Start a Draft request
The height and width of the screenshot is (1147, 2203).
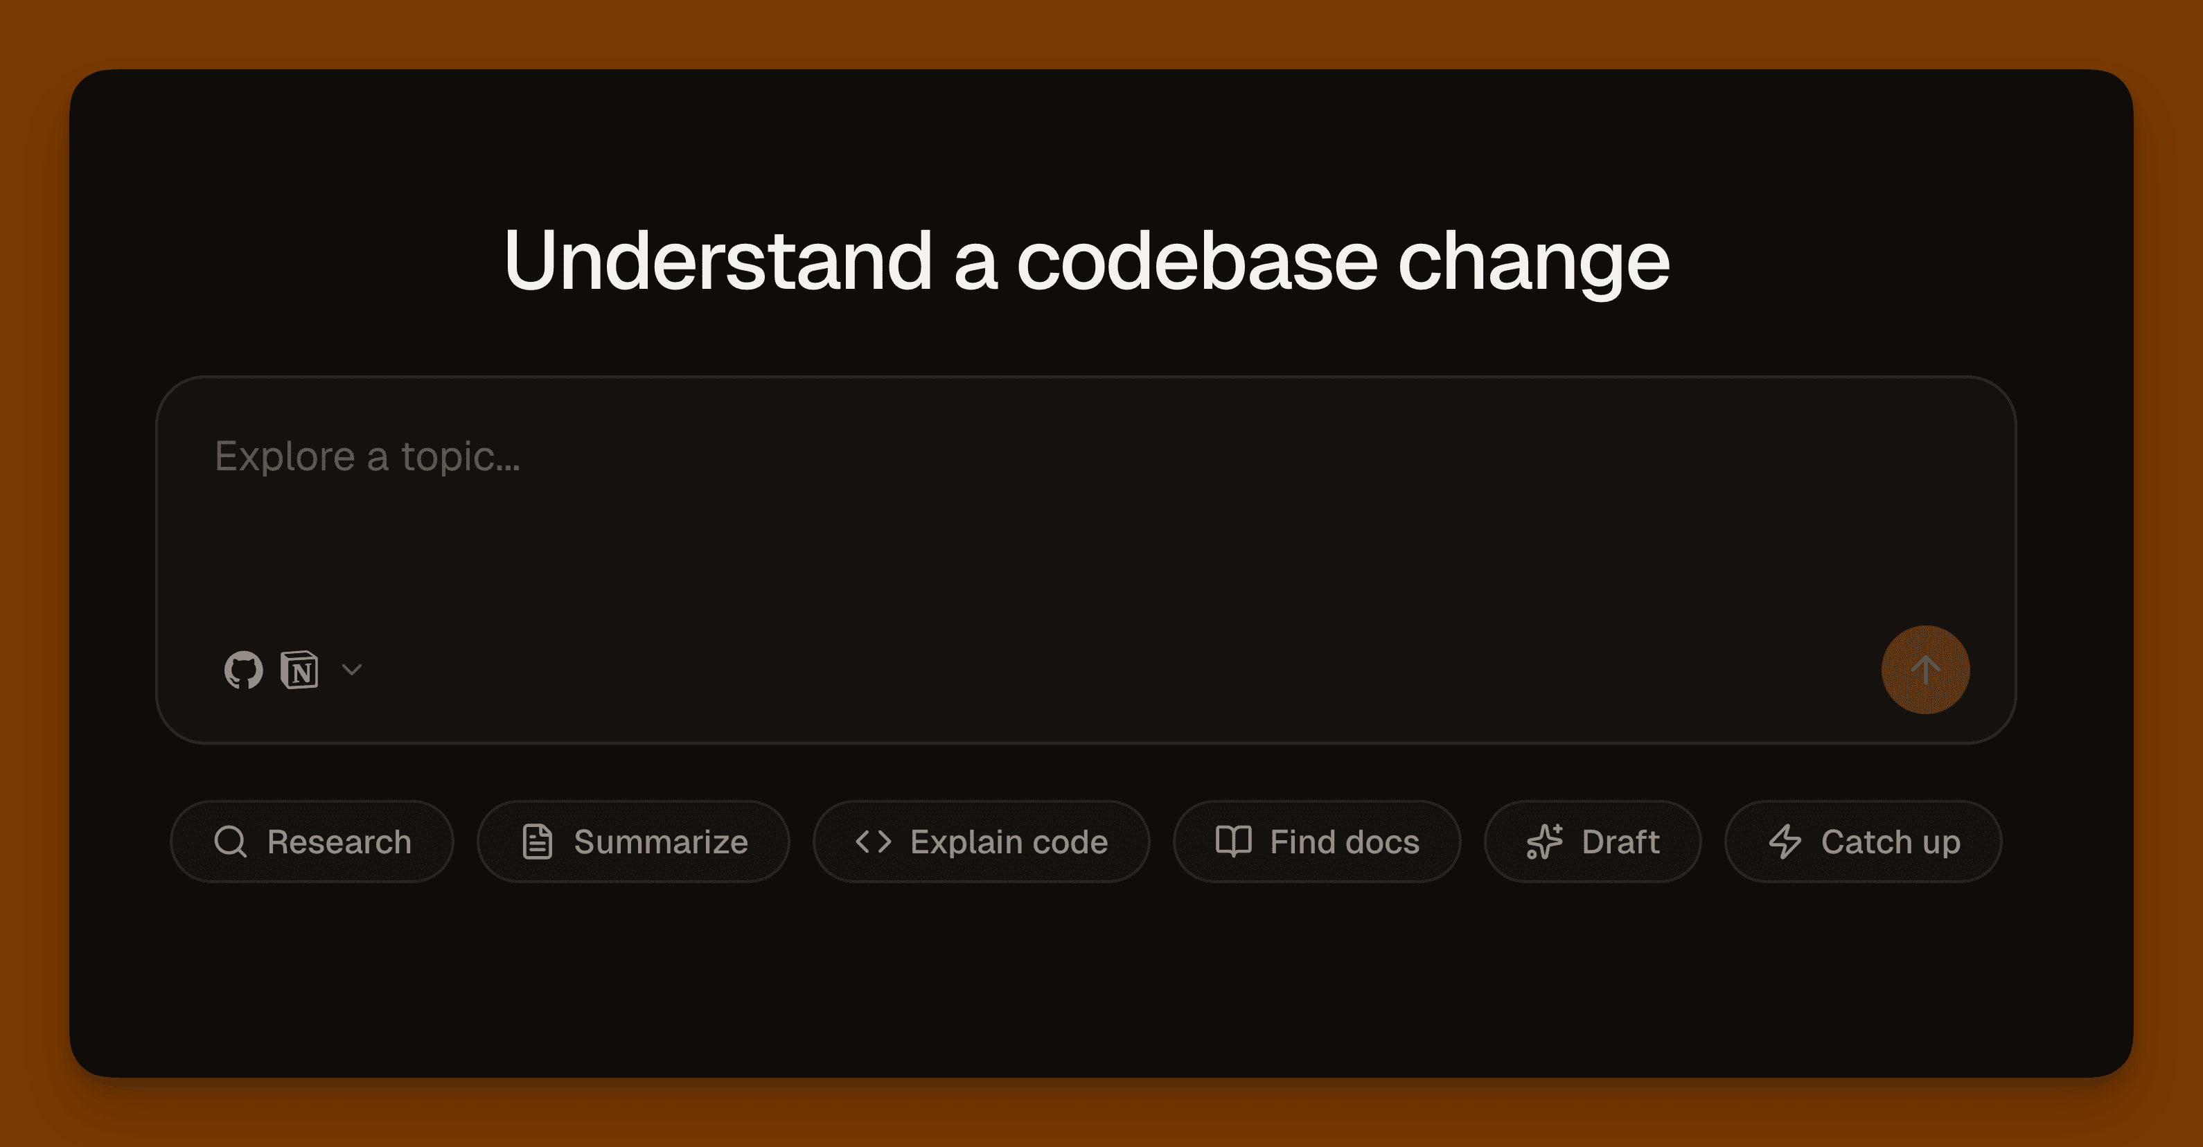1593,841
